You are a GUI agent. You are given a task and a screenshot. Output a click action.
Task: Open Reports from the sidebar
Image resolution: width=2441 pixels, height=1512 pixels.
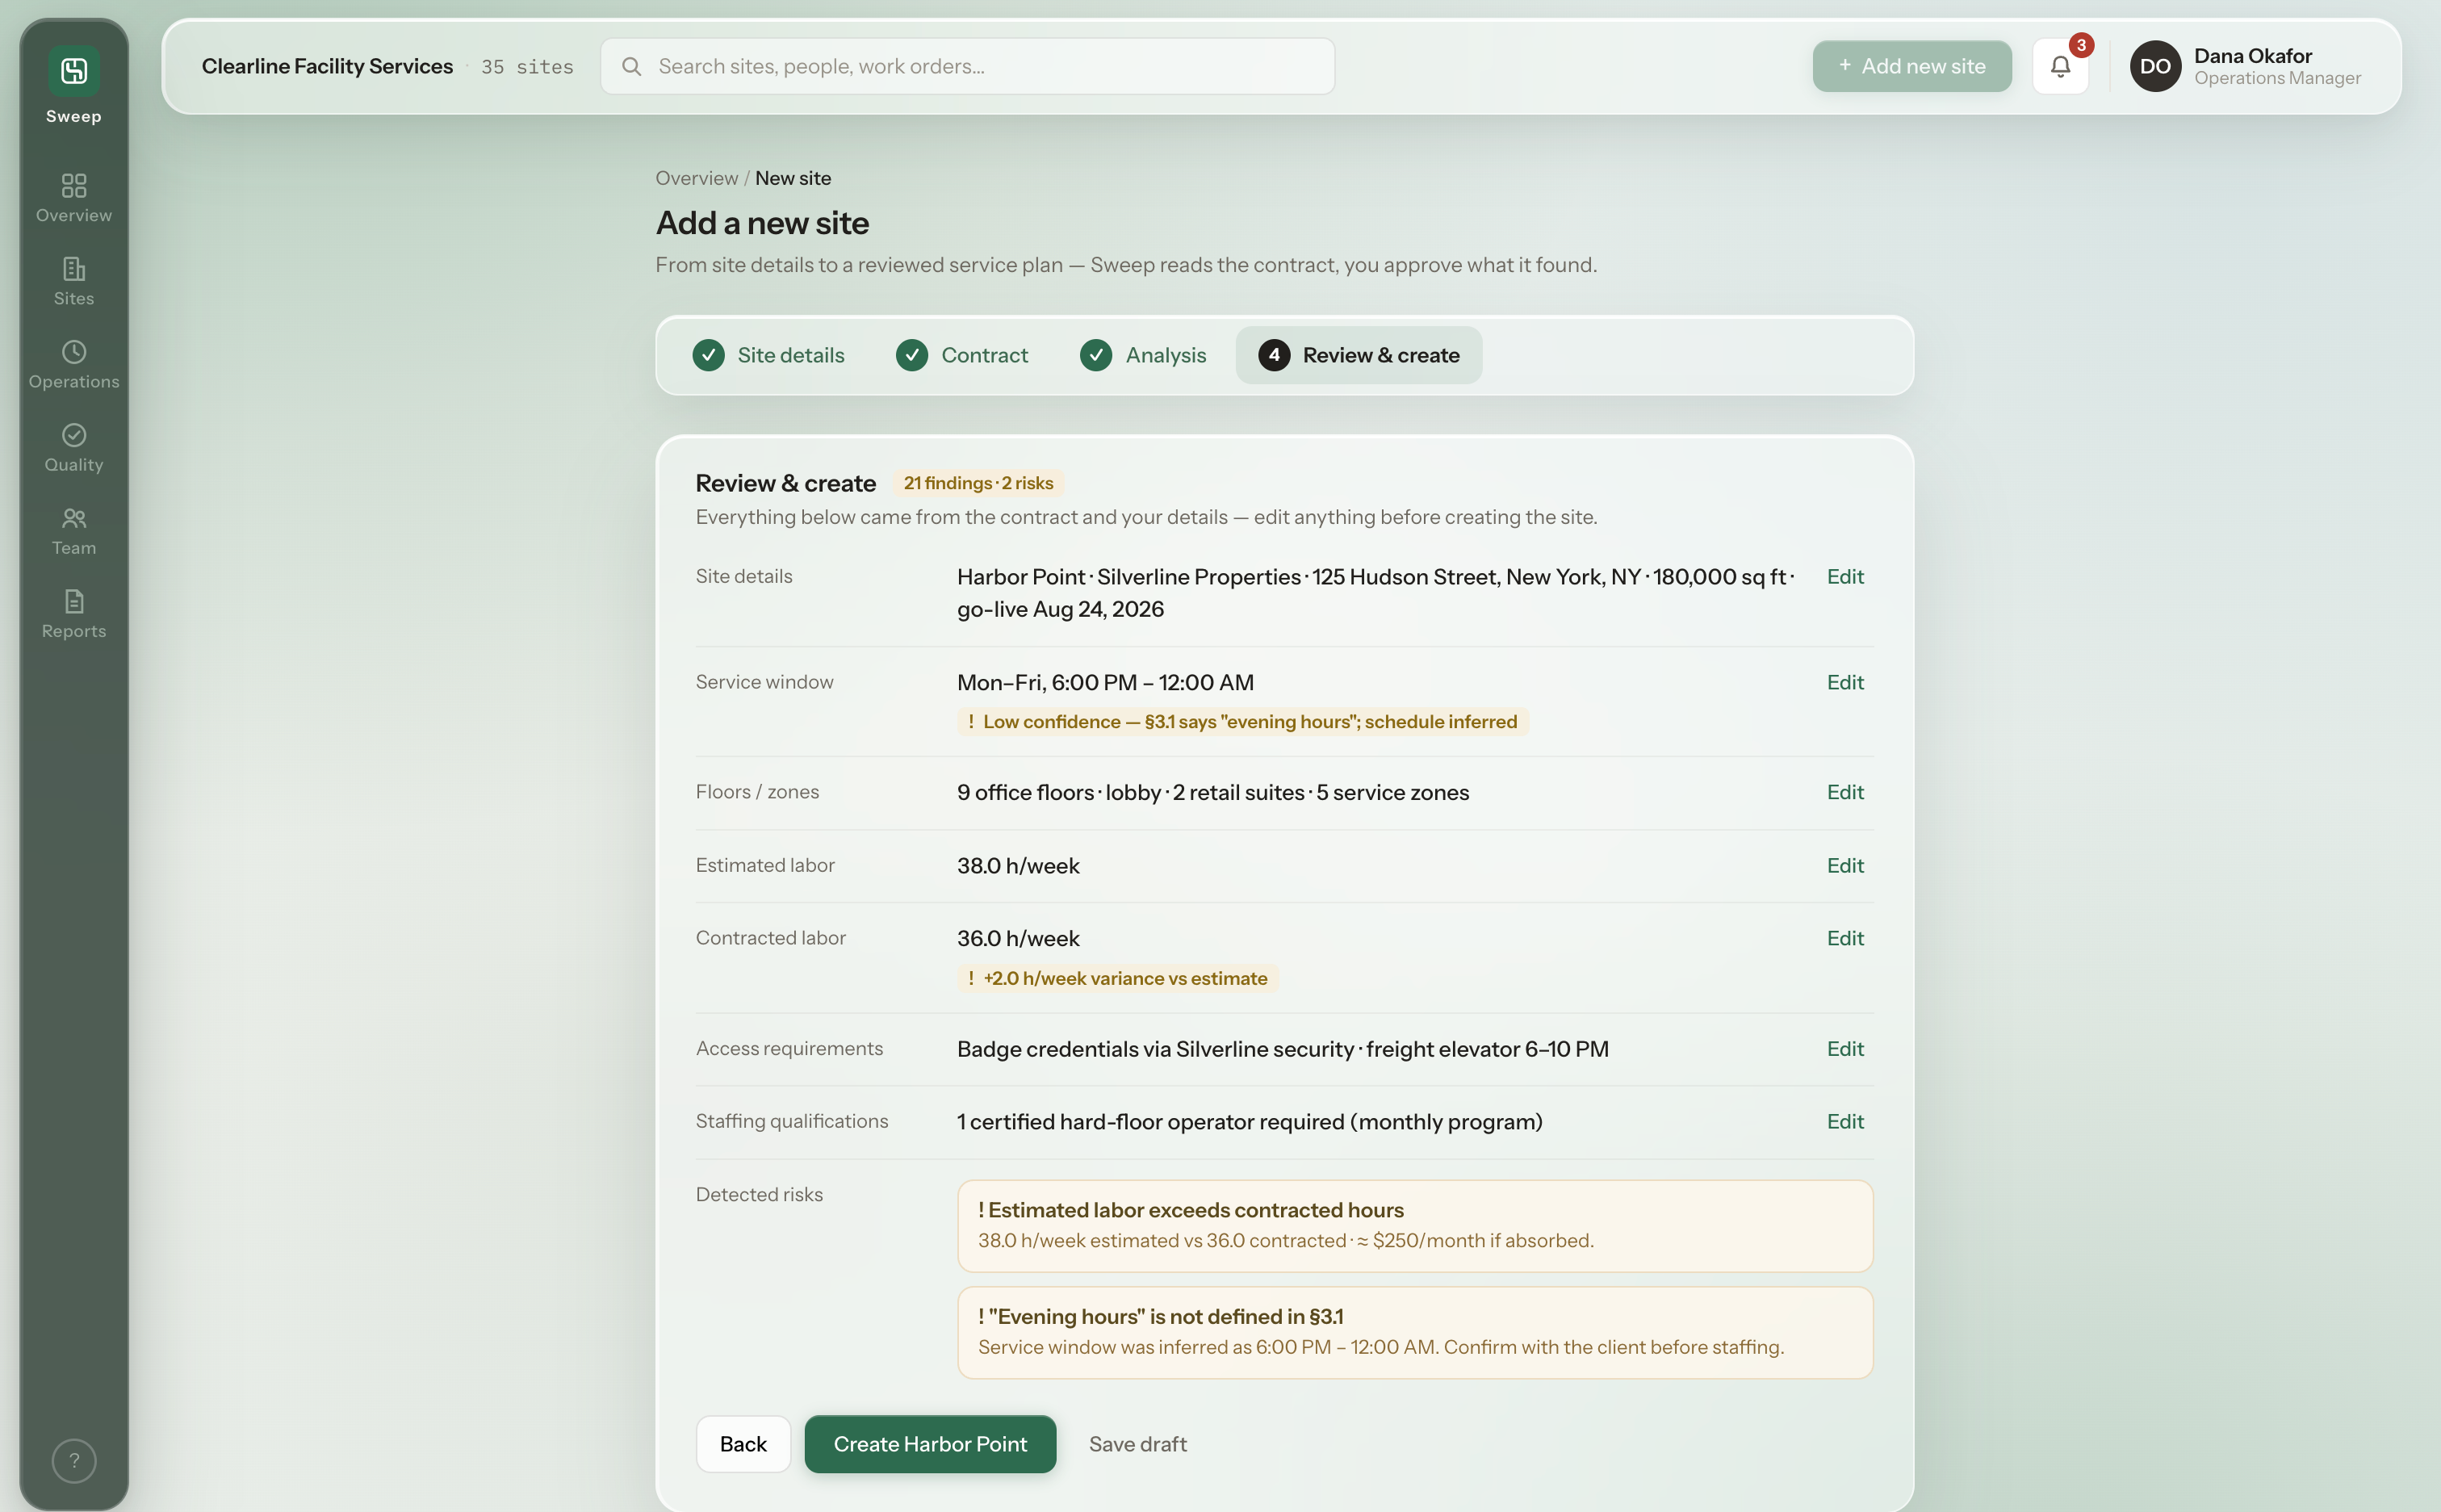click(73, 613)
